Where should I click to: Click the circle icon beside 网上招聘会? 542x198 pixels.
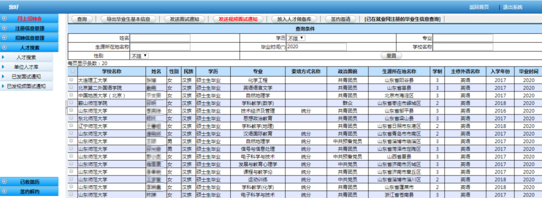4,19
